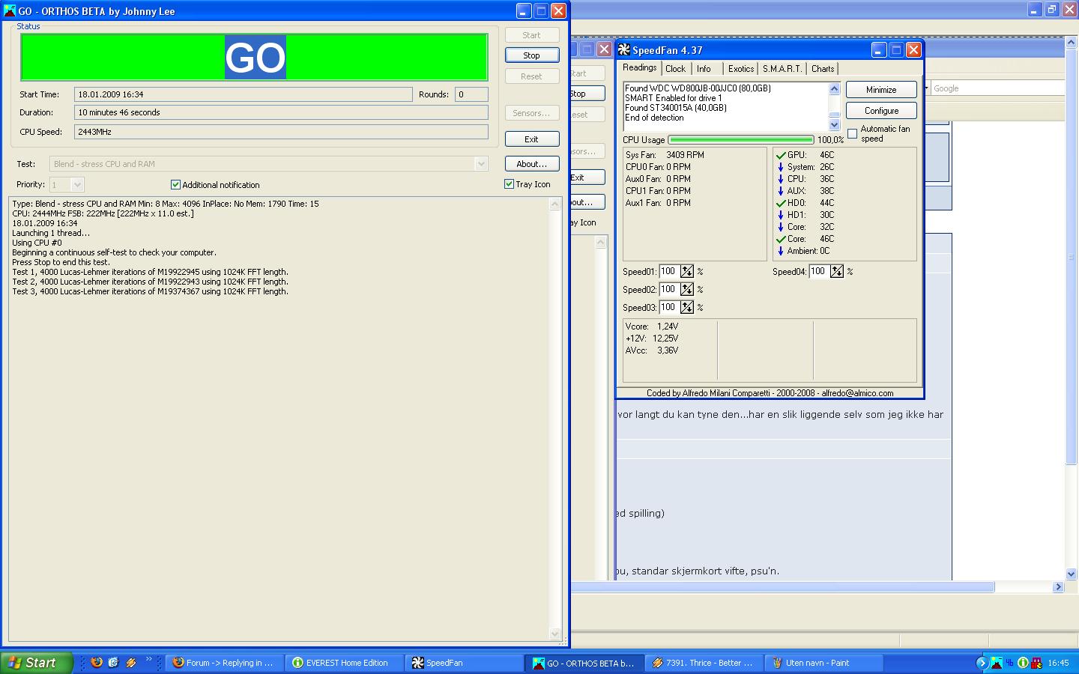1079x674 pixels.
Task: Enable Automatic fan speed in SpeedFan
Action: click(x=852, y=133)
